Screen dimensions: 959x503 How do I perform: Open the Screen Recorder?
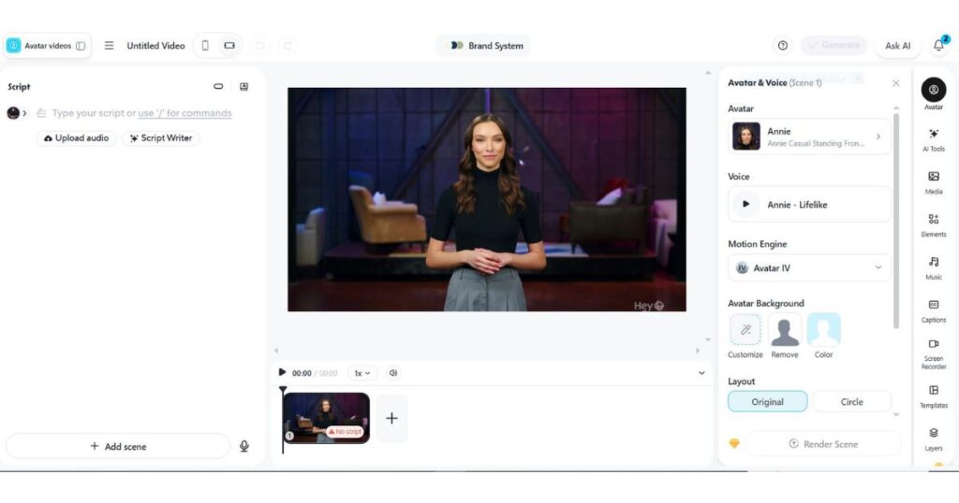pos(934,354)
